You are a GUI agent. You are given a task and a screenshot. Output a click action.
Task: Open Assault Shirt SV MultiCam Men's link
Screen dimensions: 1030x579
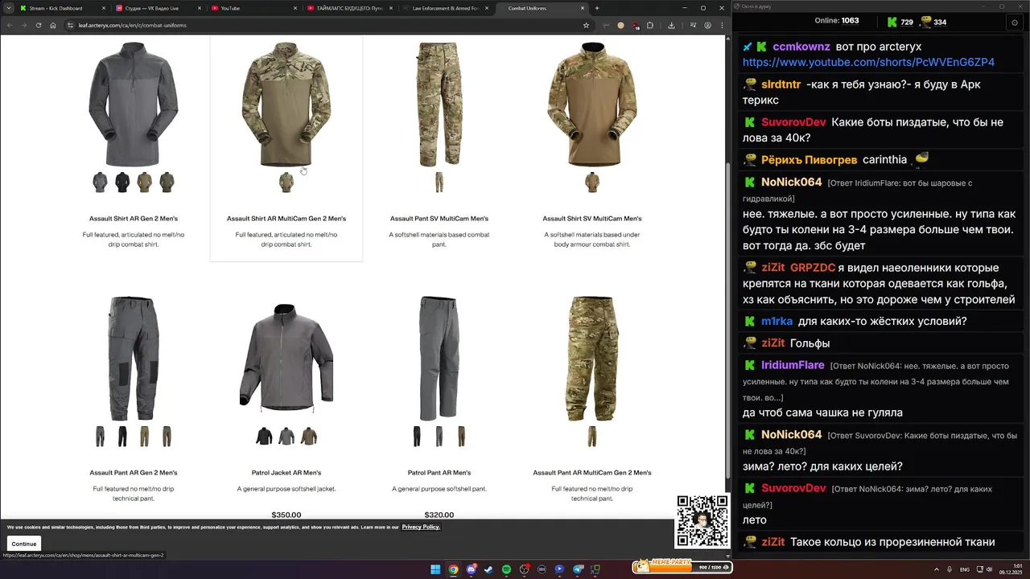(592, 219)
